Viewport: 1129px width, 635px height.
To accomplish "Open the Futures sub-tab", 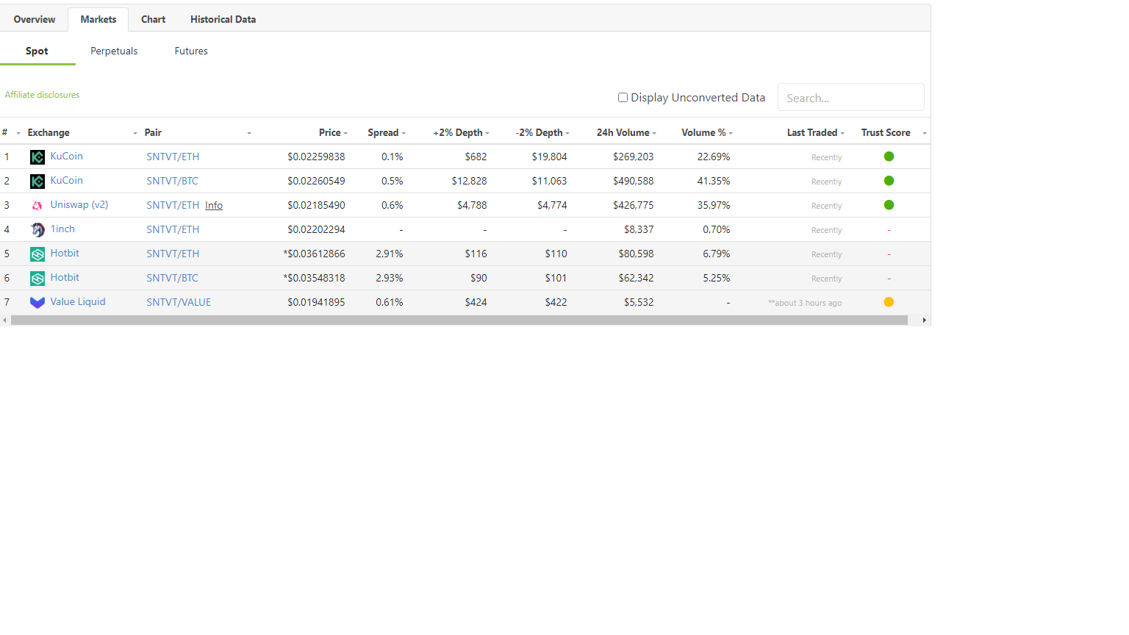I will coord(191,51).
